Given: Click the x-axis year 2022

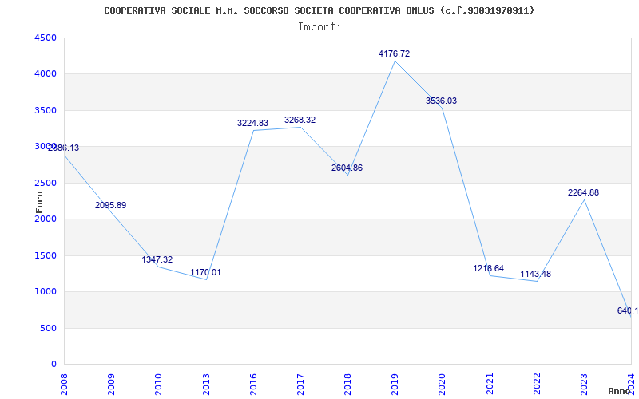Looking at the screenshot, I should pyautogui.click(x=537, y=384).
